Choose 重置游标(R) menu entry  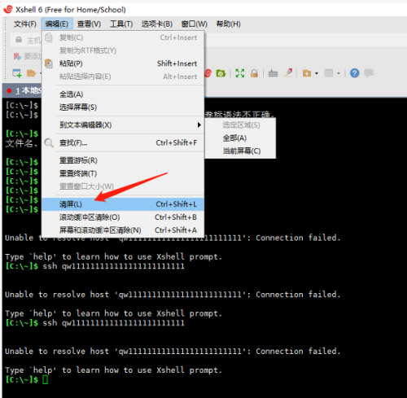(123, 160)
